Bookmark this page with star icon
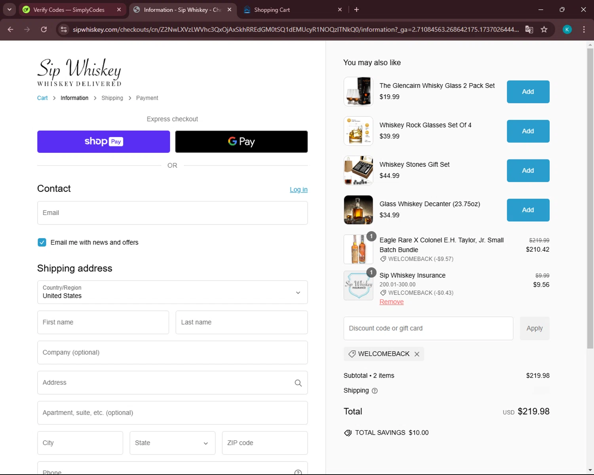The image size is (594, 475). pos(544,29)
